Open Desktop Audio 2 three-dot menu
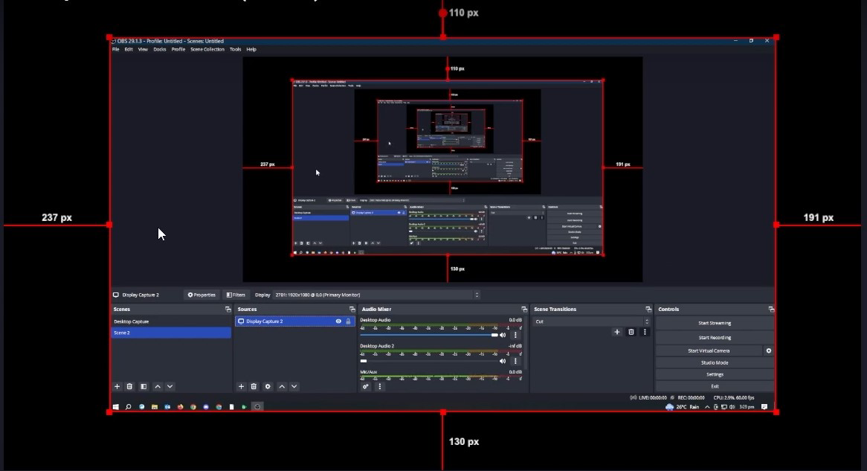 click(x=515, y=361)
